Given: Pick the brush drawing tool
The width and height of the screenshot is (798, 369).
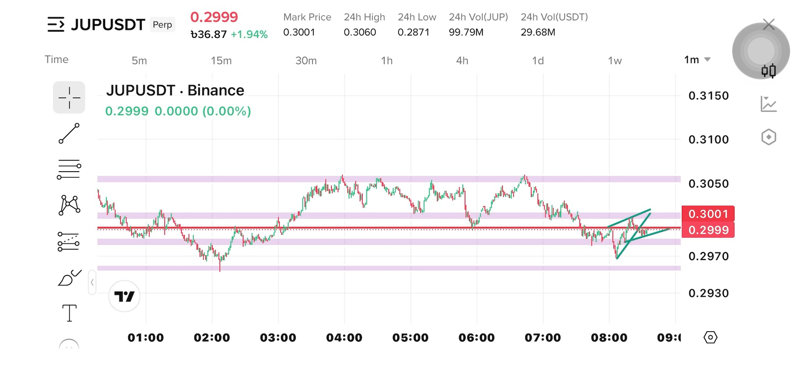Looking at the screenshot, I should coord(69,278).
